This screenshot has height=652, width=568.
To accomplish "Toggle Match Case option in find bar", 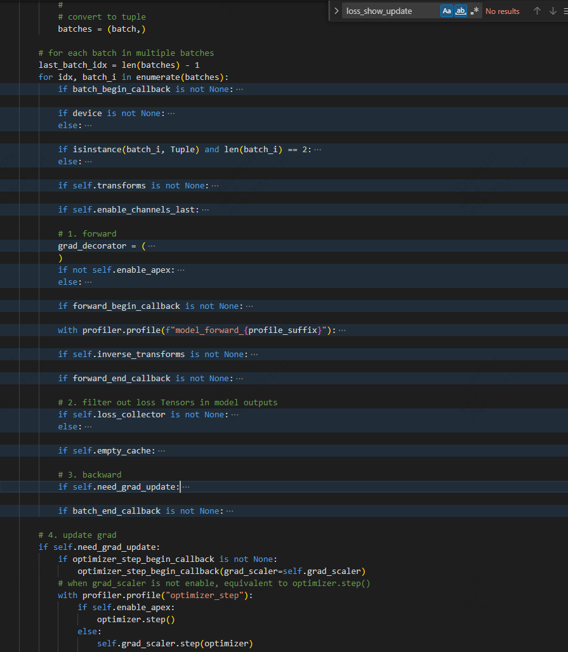I will tap(447, 11).
